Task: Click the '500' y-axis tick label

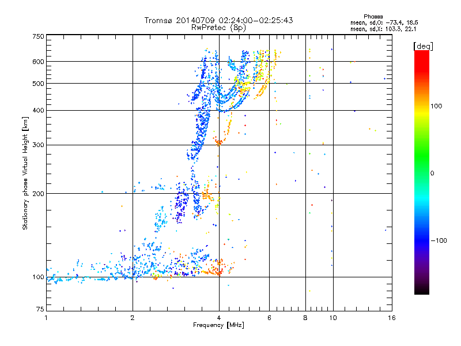Action: (x=38, y=84)
